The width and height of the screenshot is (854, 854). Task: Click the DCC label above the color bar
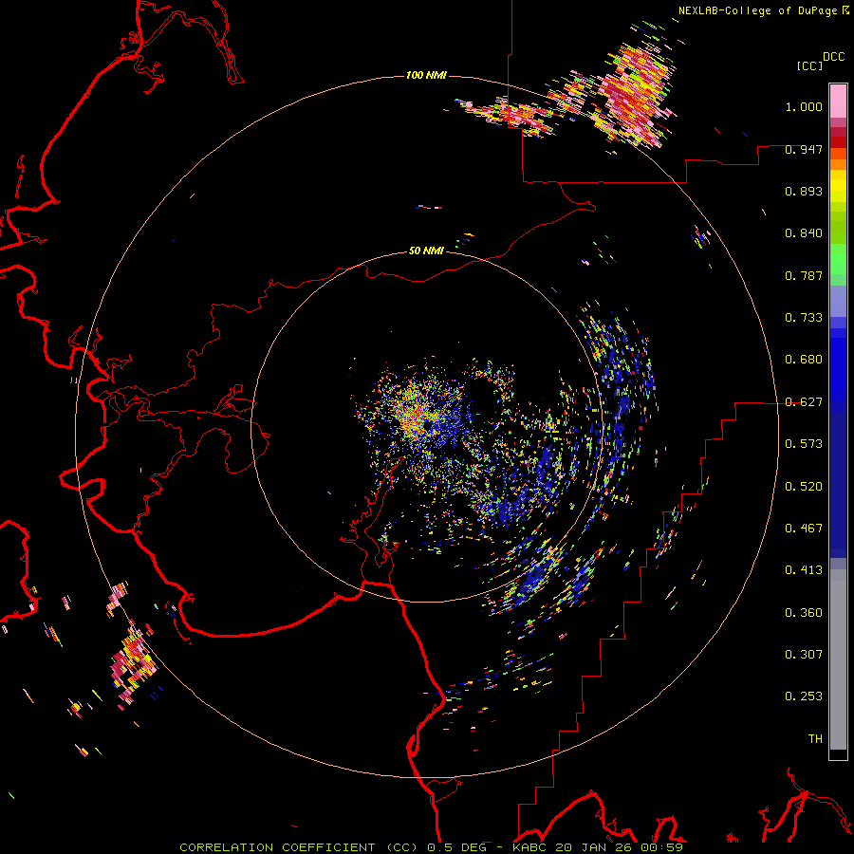click(x=834, y=57)
